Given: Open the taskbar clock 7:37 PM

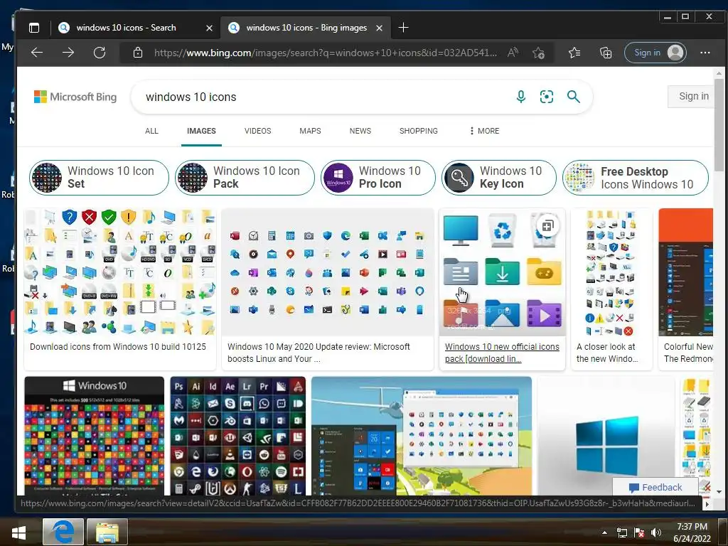Looking at the screenshot, I should [692, 532].
